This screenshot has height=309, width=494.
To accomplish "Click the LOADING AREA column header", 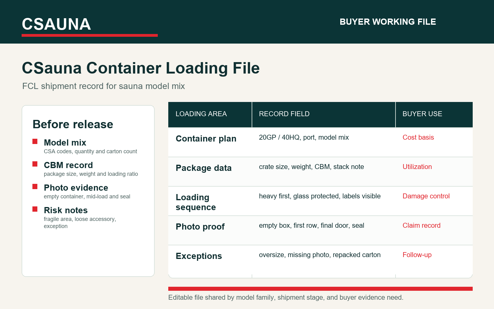I will (x=201, y=114).
